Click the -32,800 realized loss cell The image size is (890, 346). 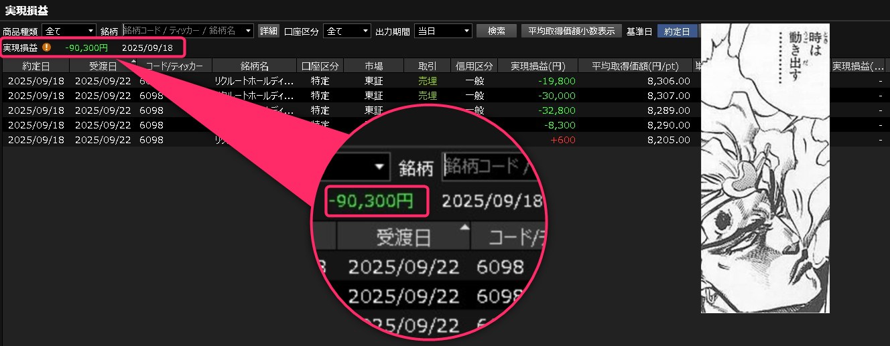point(556,110)
